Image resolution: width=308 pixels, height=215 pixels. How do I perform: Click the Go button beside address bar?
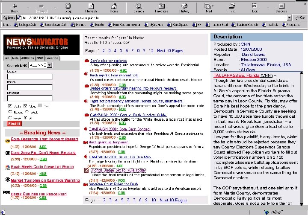pos(300,18)
